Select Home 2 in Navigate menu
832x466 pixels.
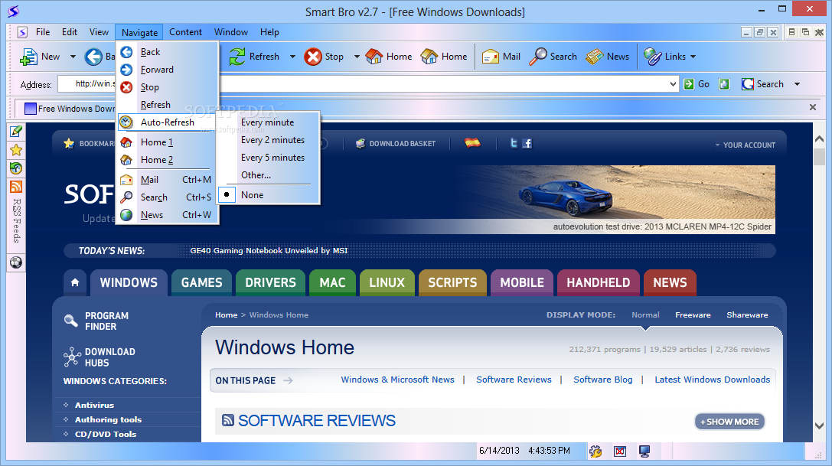point(166,160)
